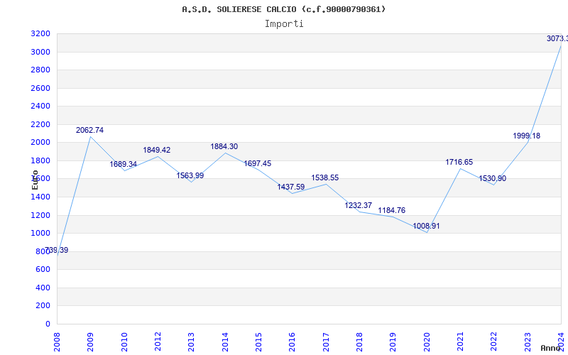Click x-axis year label 2013
568x355 pixels.
(x=191, y=342)
